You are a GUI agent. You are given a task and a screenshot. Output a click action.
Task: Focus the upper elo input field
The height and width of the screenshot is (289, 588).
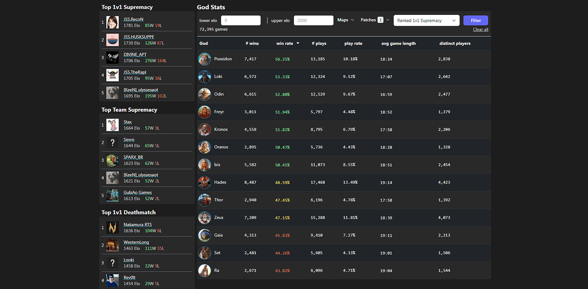[314, 20]
